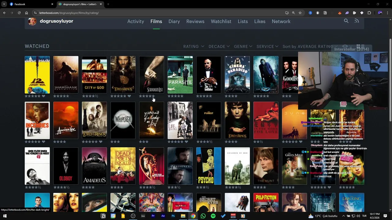Open the RSS feed icon
392x220 pixels.
[x=356, y=21]
